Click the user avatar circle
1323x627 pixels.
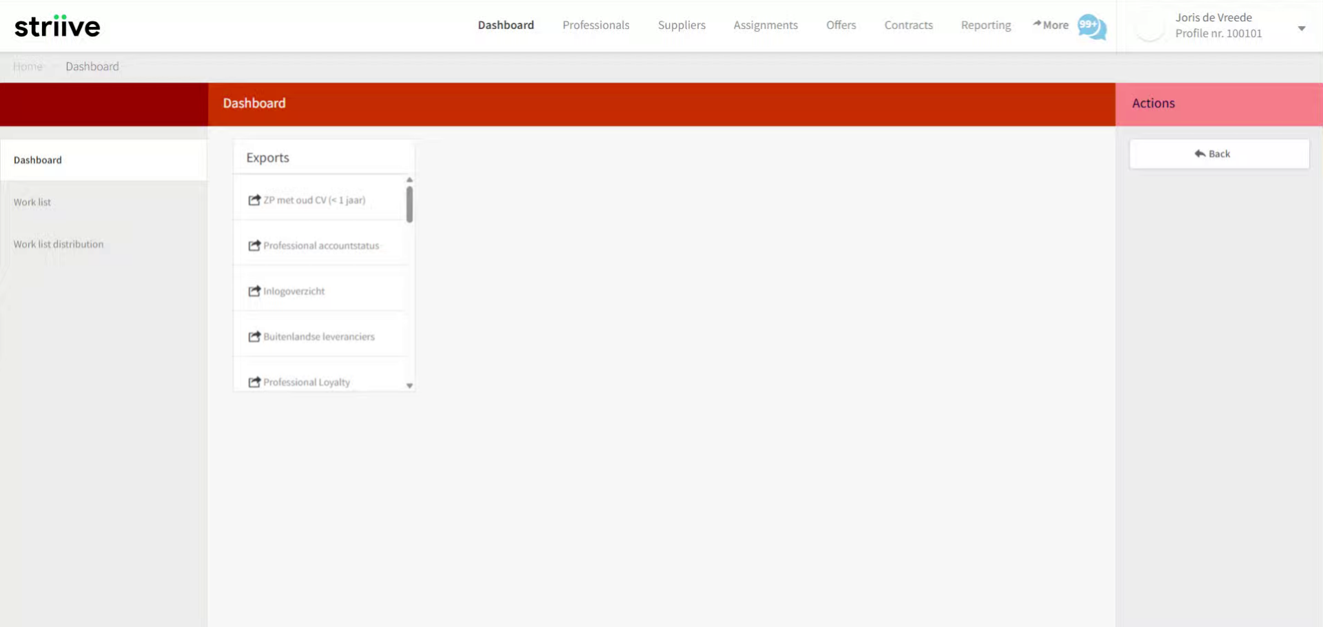(1150, 26)
